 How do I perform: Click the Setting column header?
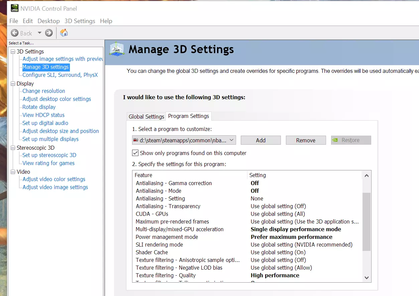click(x=305, y=175)
